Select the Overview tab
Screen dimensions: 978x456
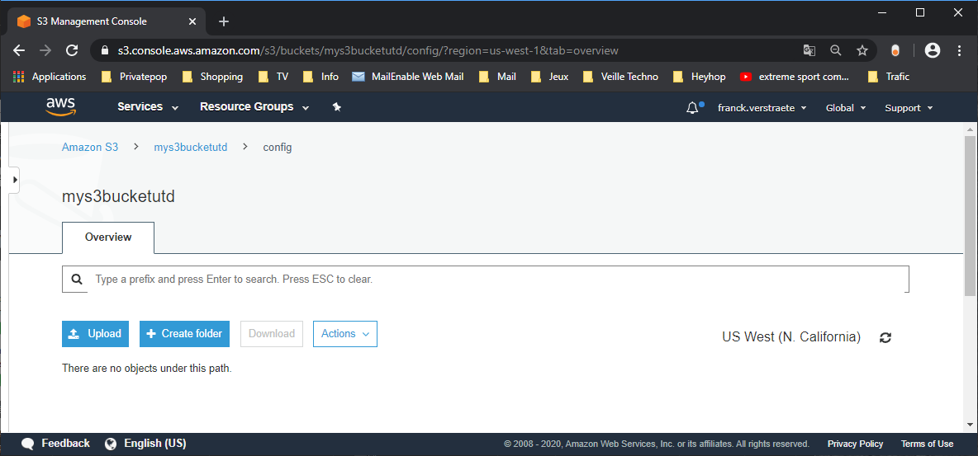(x=108, y=237)
